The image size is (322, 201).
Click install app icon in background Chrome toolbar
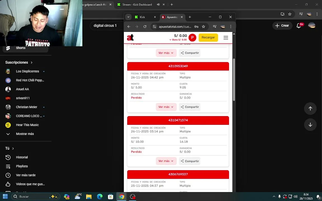click(283, 14)
